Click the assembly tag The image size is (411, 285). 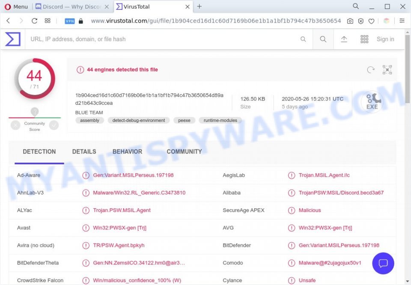(89, 120)
